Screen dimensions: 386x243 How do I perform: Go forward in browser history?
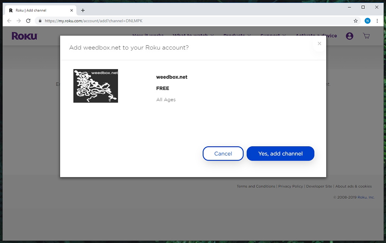19,21
